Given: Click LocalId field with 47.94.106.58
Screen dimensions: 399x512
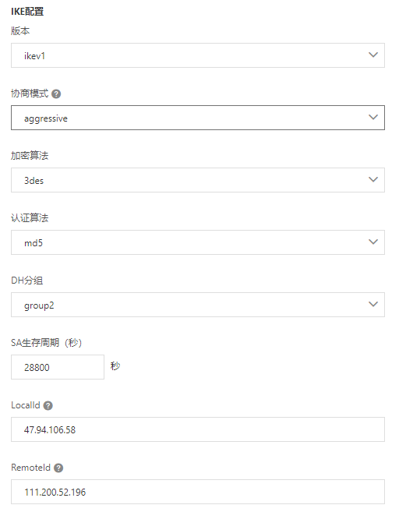Looking at the screenshot, I should coord(198,429).
